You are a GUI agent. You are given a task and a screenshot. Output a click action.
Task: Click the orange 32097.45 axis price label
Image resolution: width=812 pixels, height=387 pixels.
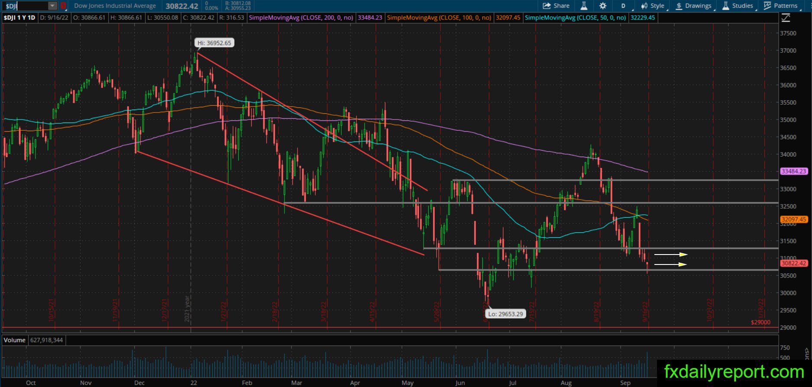tap(794, 219)
